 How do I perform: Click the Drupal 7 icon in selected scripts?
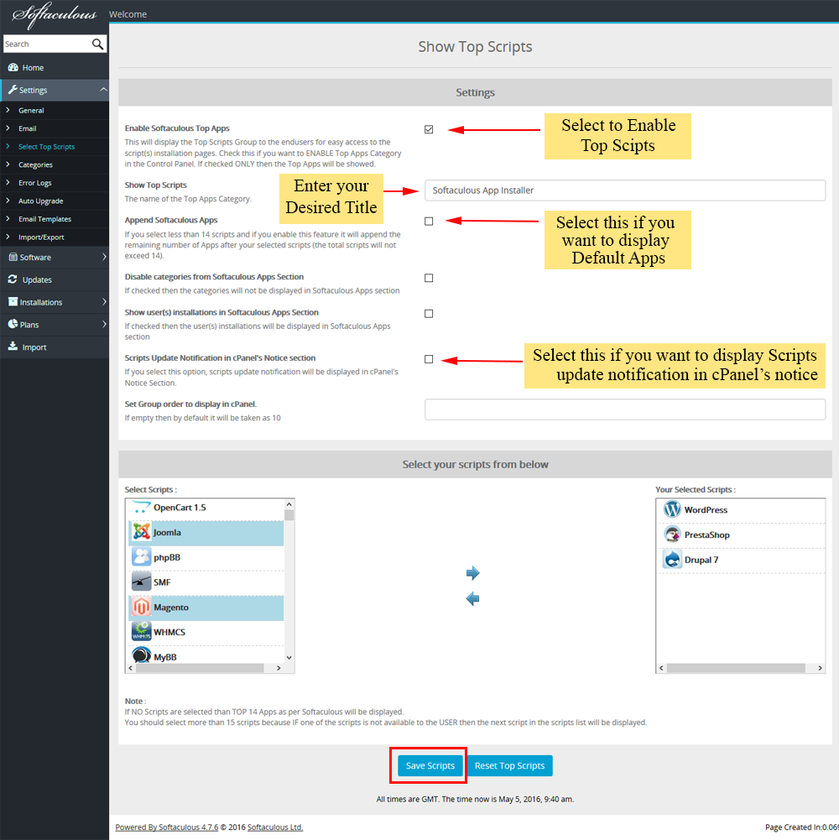[x=672, y=559]
